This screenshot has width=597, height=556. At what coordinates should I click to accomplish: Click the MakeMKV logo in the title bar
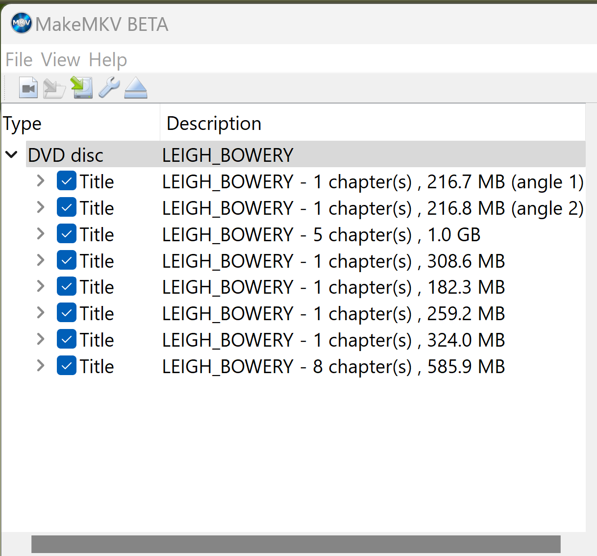point(22,23)
